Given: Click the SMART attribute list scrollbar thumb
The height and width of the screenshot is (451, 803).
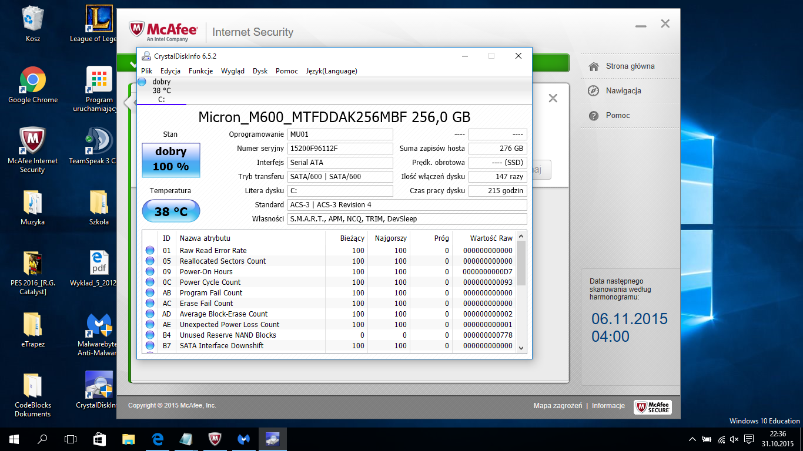Looking at the screenshot, I should (x=521, y=262).
